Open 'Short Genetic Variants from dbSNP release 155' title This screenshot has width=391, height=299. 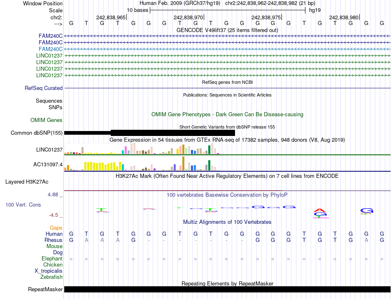pyautogui.click(x=227, y=127)
